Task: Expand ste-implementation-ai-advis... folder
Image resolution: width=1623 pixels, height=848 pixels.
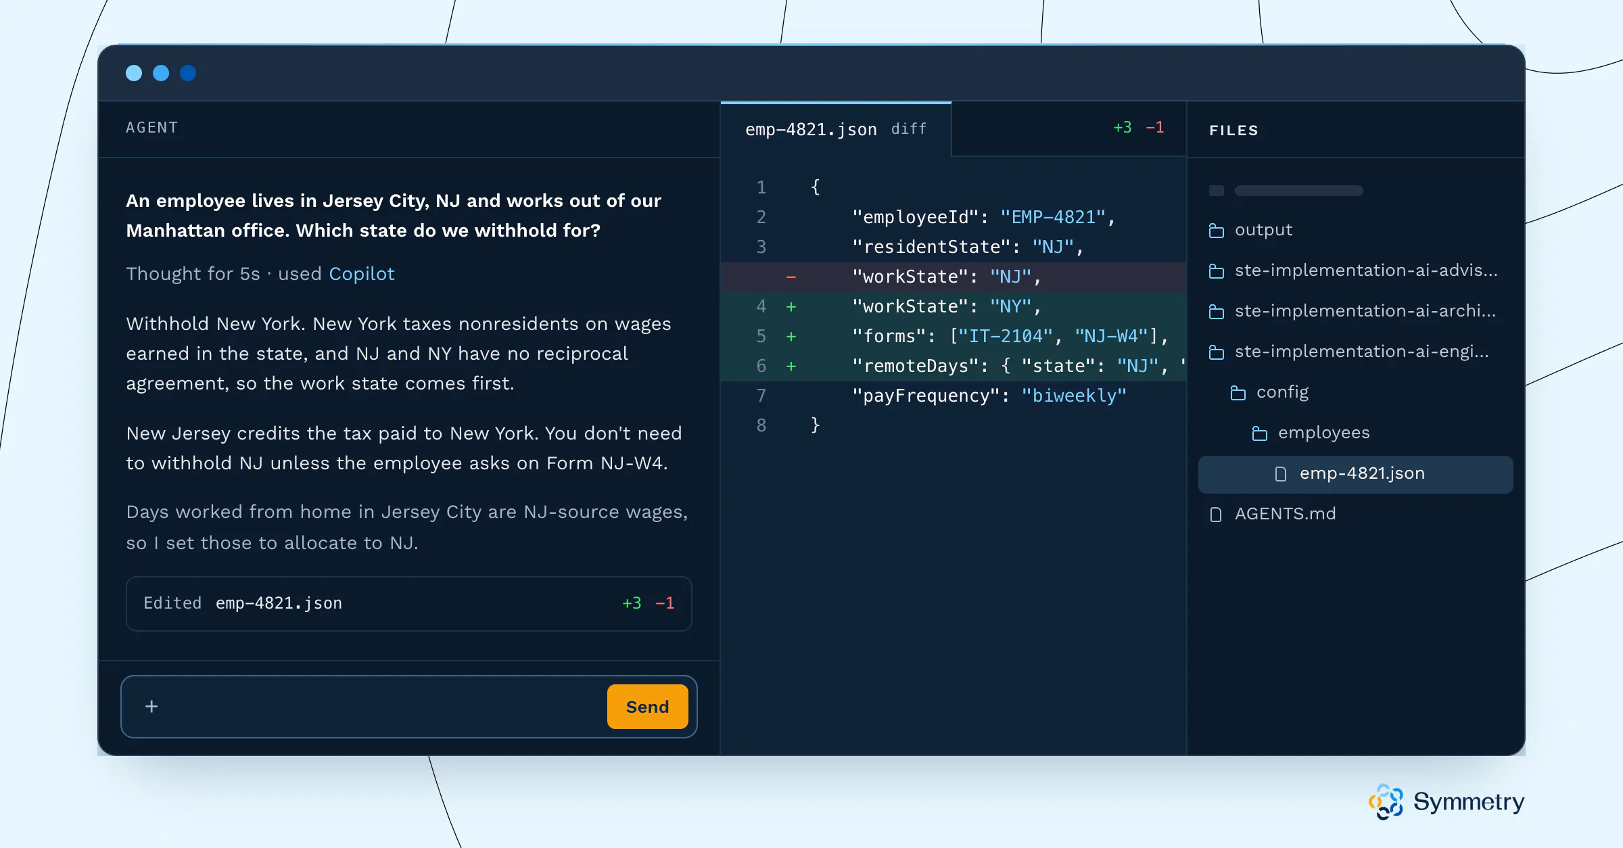Action: click(1366, 270)
